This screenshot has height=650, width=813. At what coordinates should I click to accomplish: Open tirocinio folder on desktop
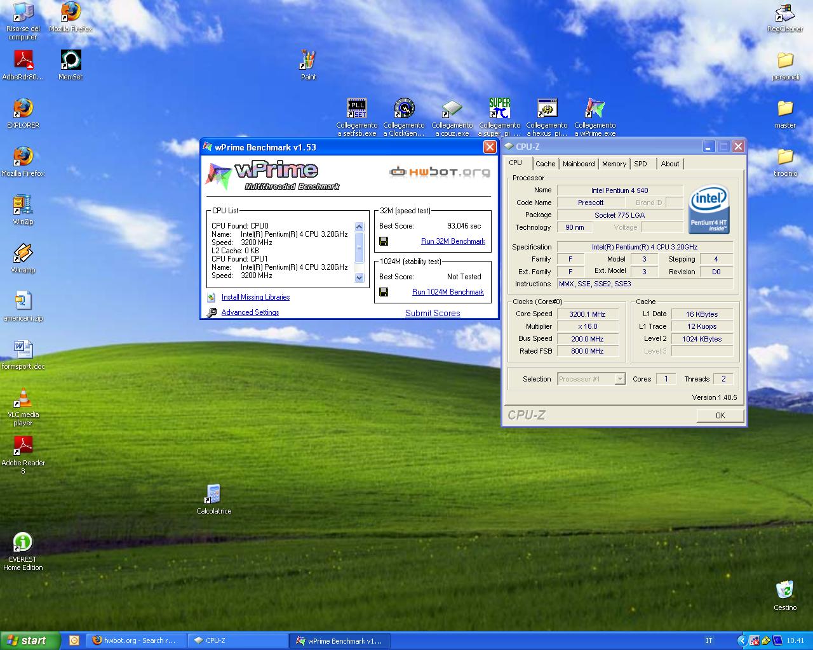click(785, 162)
